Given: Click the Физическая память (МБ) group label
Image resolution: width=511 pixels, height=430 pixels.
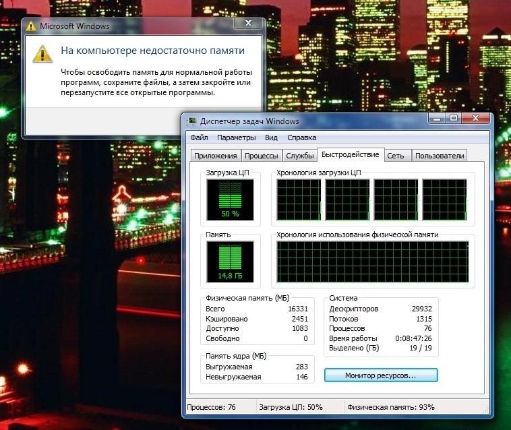Looking at the screenshot, I should coord(247,298).
